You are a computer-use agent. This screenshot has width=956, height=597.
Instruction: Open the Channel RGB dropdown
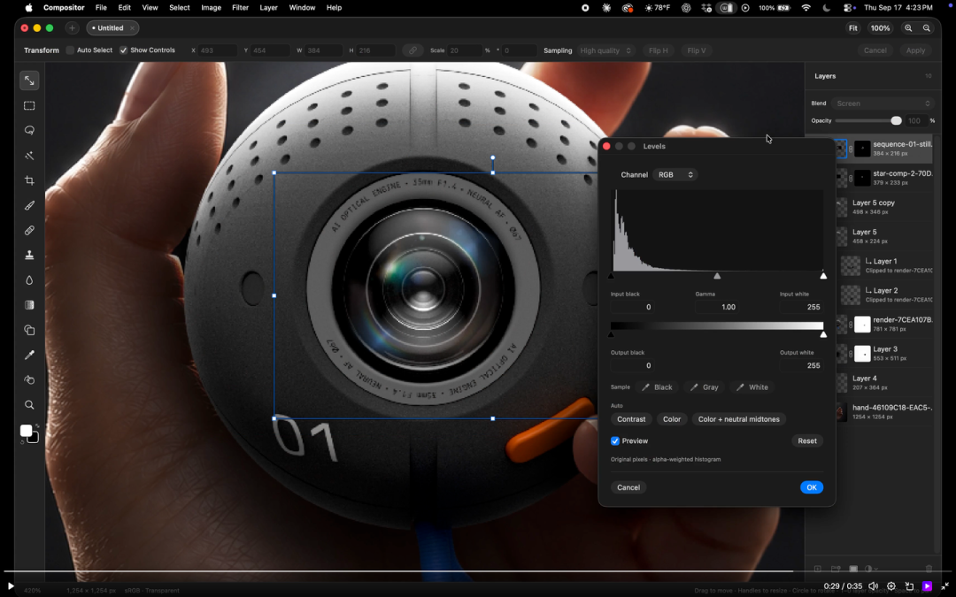pyautogui.click(x=675, y=175)
